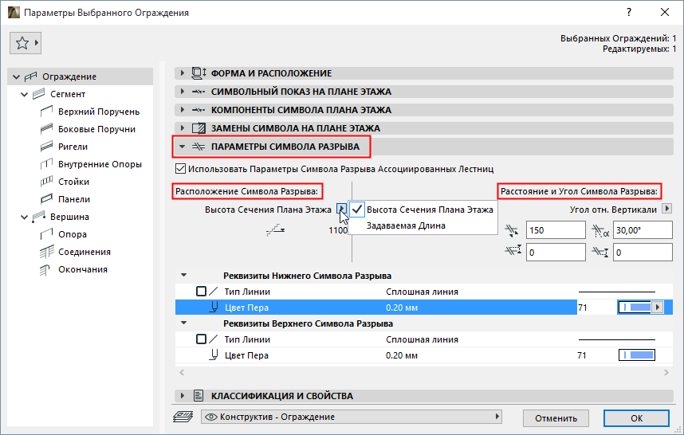
Task: Open pen color swatch in highlighted row
Action: (x=635, y=308)
